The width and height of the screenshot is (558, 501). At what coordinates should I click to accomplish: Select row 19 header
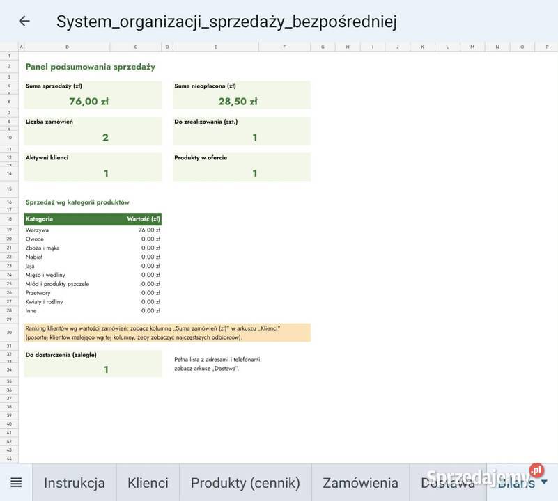pos(9,230)
